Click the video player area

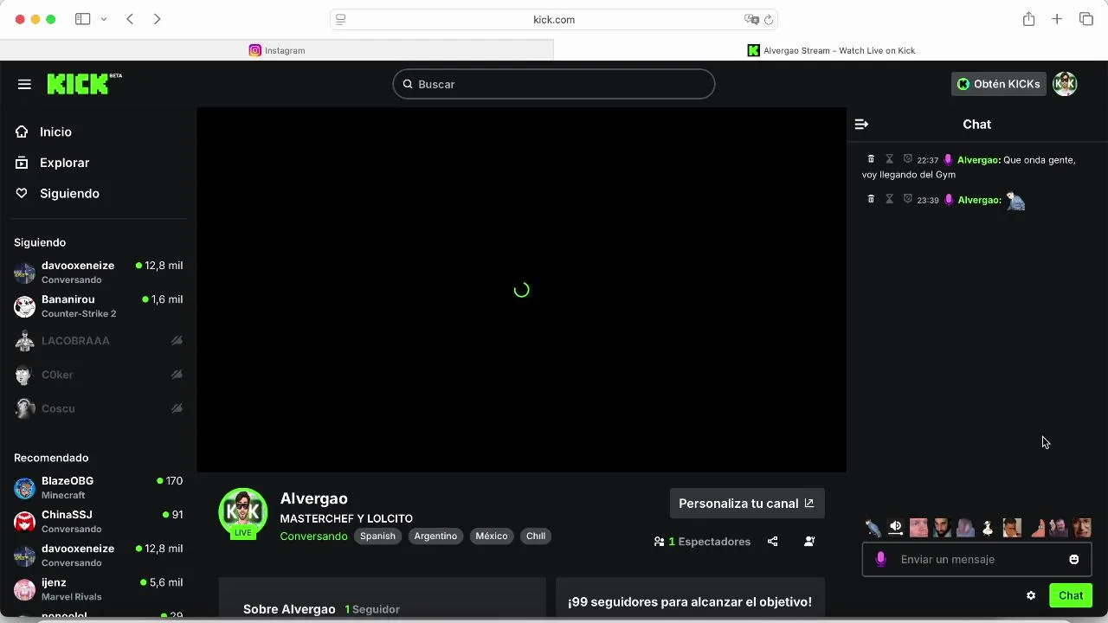click(x=521, y=290)
